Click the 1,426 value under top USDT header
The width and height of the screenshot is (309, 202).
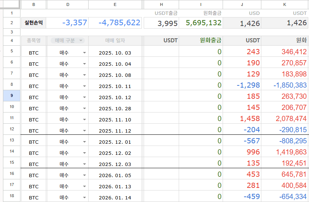click(285, 23)
